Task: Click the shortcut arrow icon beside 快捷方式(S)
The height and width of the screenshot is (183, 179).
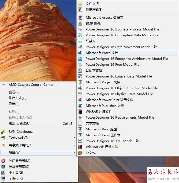Action: (80, 10)
